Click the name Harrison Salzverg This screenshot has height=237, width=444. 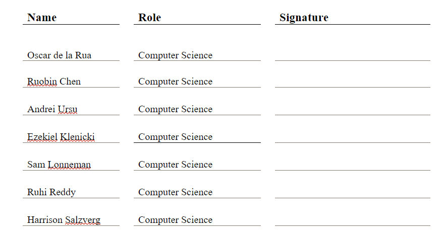pyautogui.click(x=64, y=220)
